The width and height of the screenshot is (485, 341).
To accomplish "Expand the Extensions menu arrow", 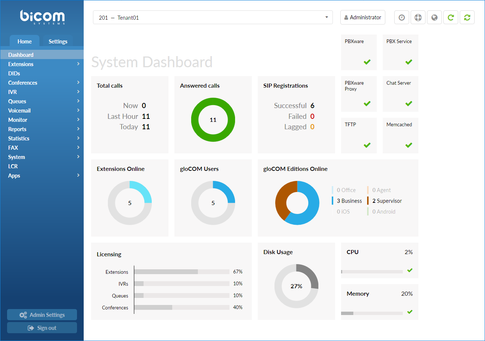I will (78, 64).
